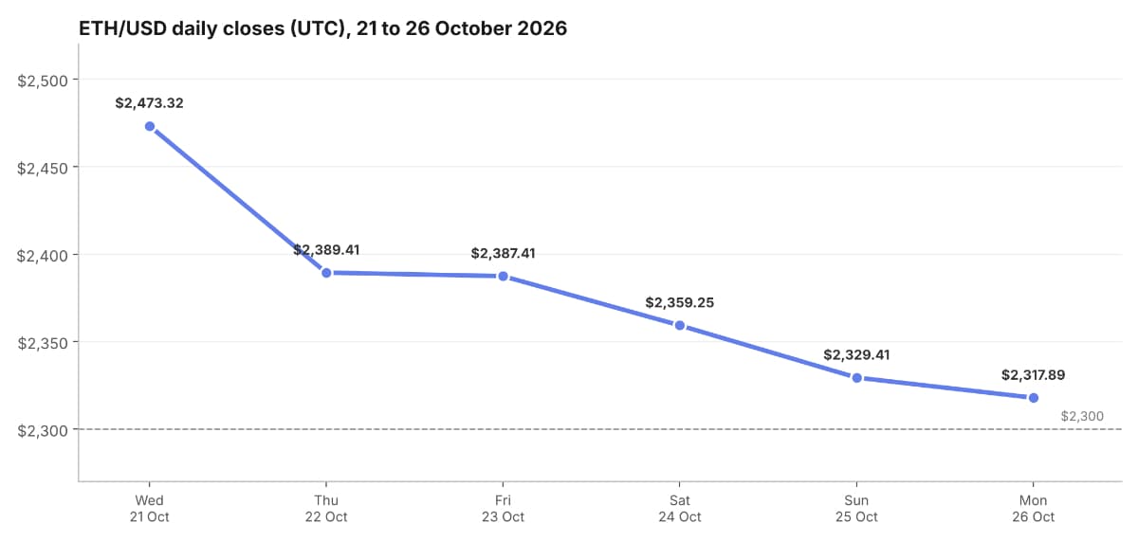Image resolution: width=1138 pixels, height=541 pixels.
Task: Click the chart title text
Action: click(x=322, y=28)
